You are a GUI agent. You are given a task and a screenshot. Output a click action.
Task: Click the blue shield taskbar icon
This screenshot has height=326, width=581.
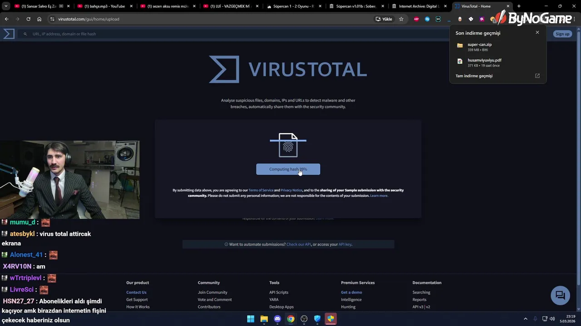pos(317,319)
